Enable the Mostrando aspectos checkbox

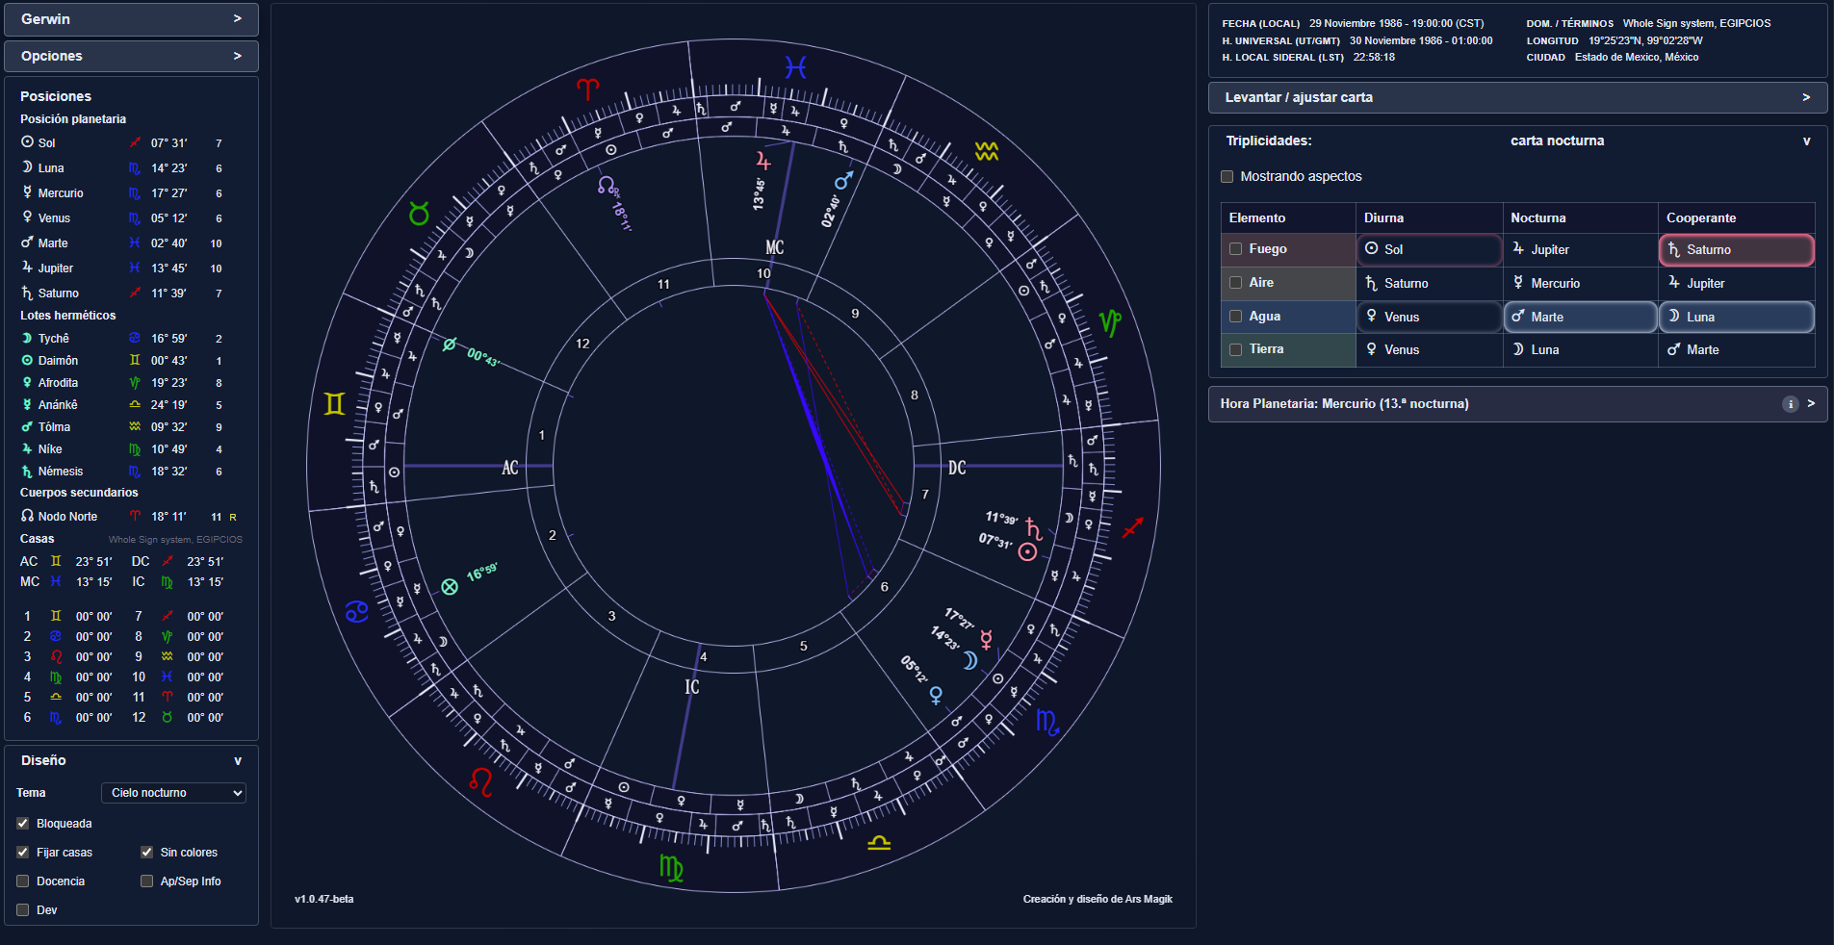click(x=1227, y=177)
